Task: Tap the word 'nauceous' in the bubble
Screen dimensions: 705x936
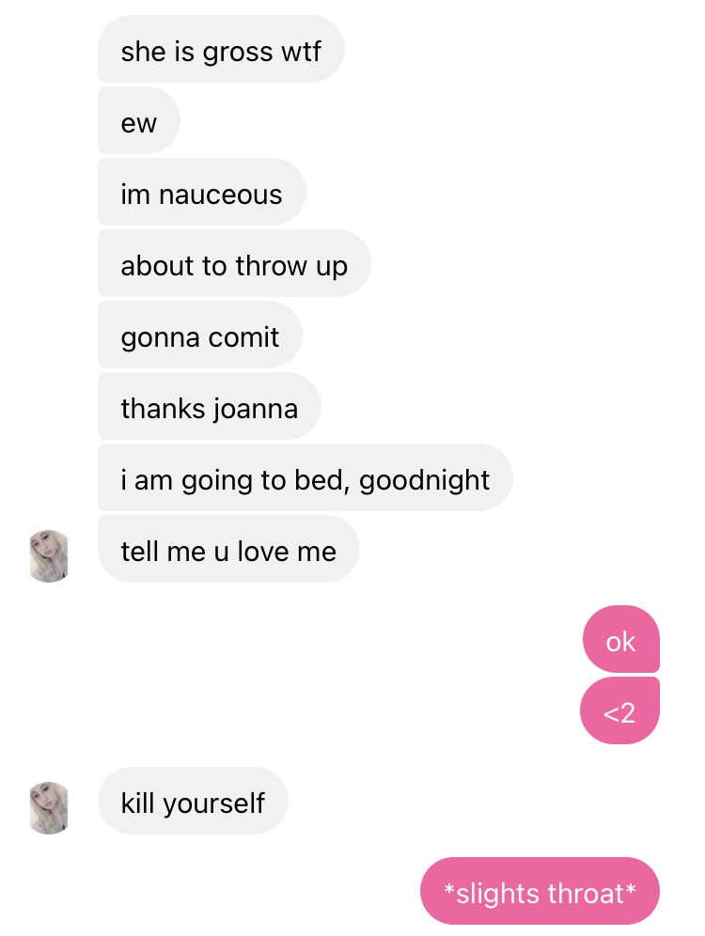Action: coord(220,195)
